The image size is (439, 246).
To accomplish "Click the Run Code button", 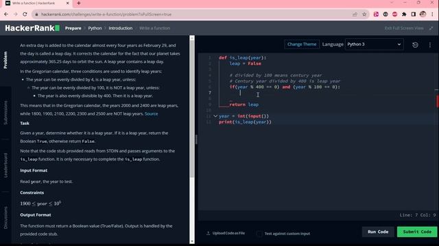I will coord(378,232).
